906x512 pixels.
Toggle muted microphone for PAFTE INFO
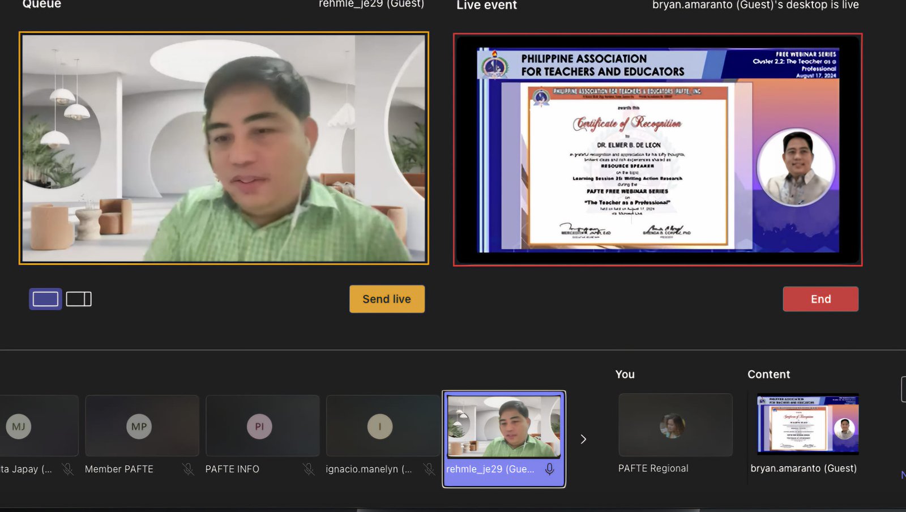[x=309, y=469]
